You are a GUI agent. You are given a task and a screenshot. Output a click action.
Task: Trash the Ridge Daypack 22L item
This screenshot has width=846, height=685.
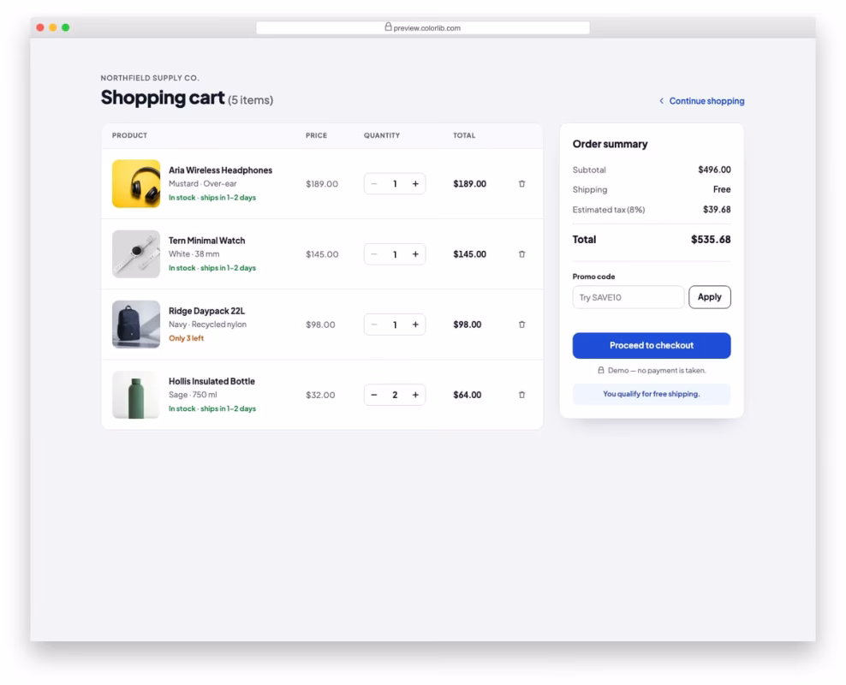pyautogui.click(x=521, y=325)
